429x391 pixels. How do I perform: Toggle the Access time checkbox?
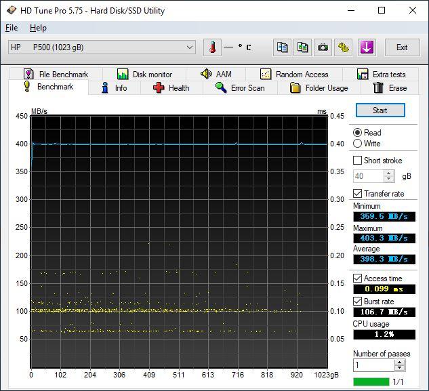click(x=357, y=279)
